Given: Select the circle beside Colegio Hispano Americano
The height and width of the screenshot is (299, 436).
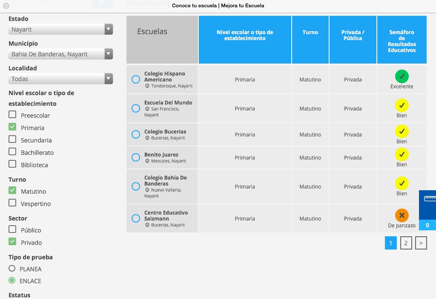Looking at the screenshot, I should (136, 79).
